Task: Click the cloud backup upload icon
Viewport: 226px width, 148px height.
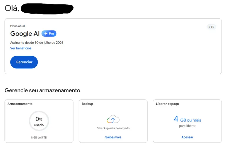Action: click(x=113, y=119)
